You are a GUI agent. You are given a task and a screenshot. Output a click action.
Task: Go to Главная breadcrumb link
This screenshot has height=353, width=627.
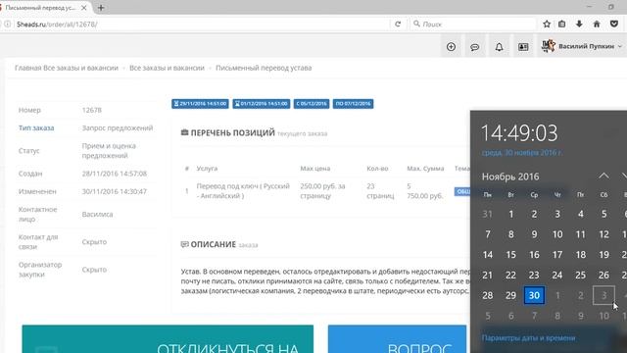pos(28,68)
